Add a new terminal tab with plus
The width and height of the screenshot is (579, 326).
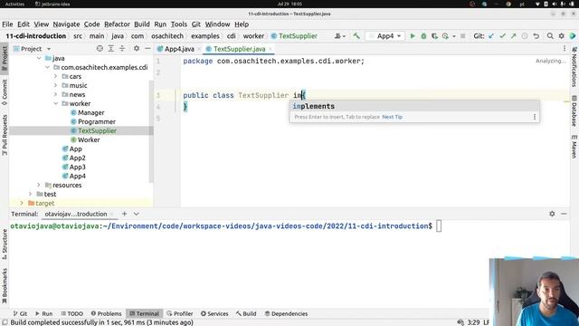click(125, 214)
